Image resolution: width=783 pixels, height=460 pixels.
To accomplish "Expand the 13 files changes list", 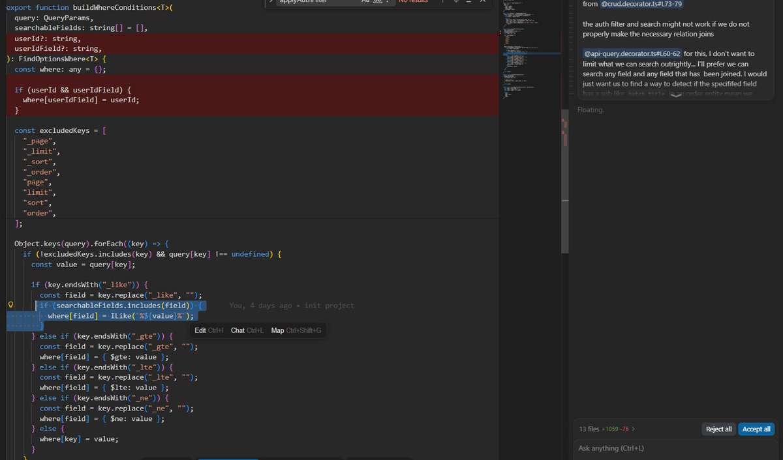I will point(633,429).
